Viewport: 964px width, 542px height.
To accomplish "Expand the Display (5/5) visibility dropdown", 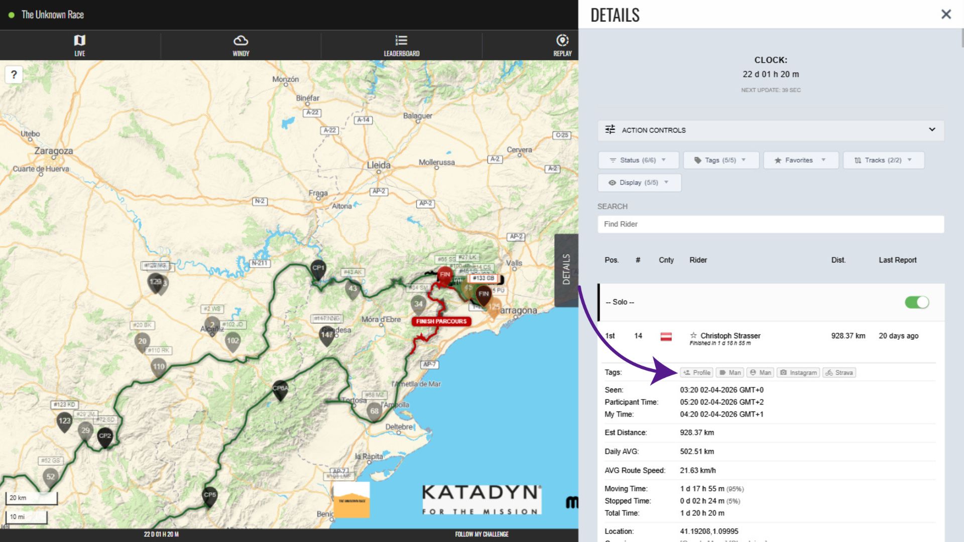I will point(639,183).
